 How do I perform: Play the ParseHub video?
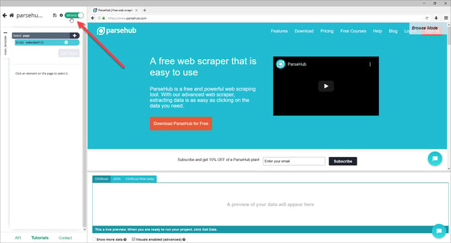(x=326, y=86)
